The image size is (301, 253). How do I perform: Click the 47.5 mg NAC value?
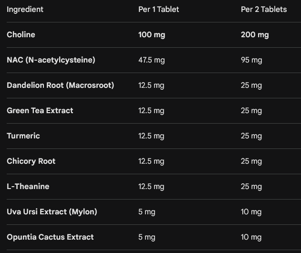[151, 60]
